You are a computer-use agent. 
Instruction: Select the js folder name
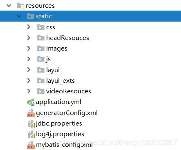click(x=48, y=59)
